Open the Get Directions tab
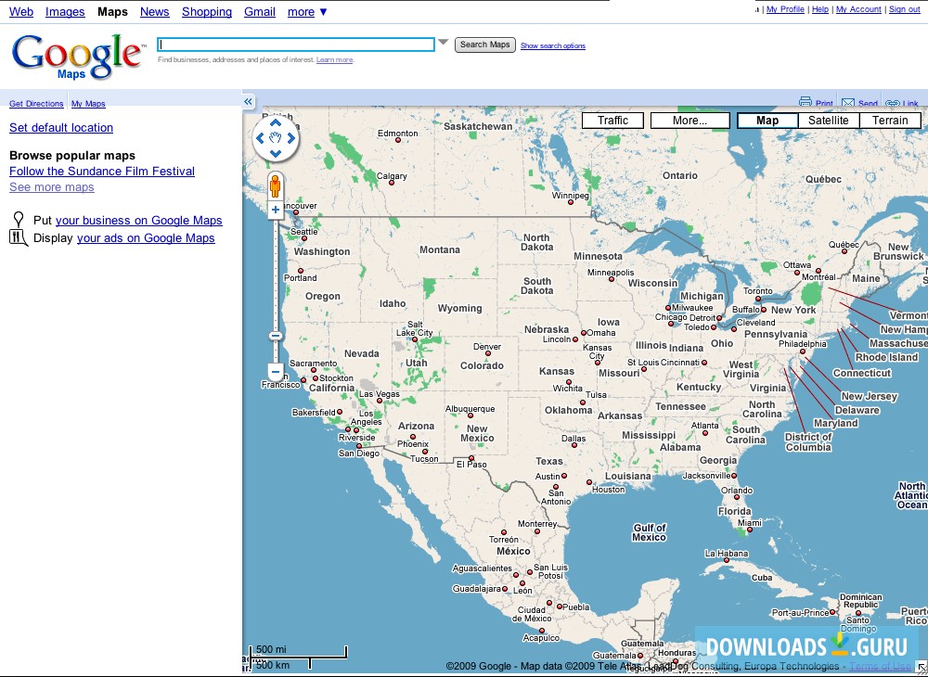 pyautogui.click(x=36, y=104)
